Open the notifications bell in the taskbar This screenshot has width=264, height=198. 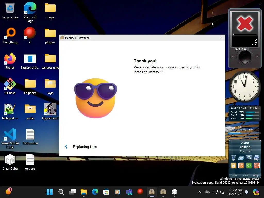(x=246, y=192)
